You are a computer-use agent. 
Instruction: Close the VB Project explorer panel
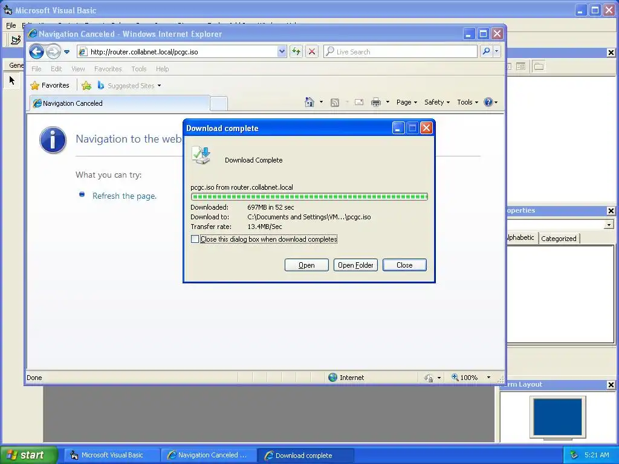611,53
